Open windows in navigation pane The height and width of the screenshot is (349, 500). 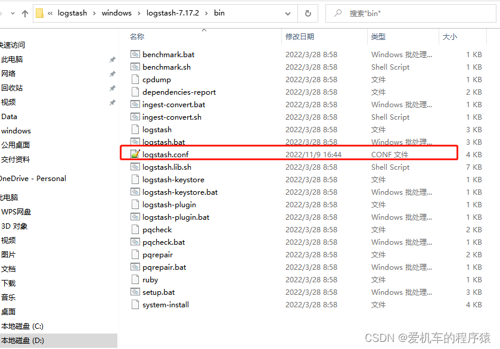tap(16, 131)
